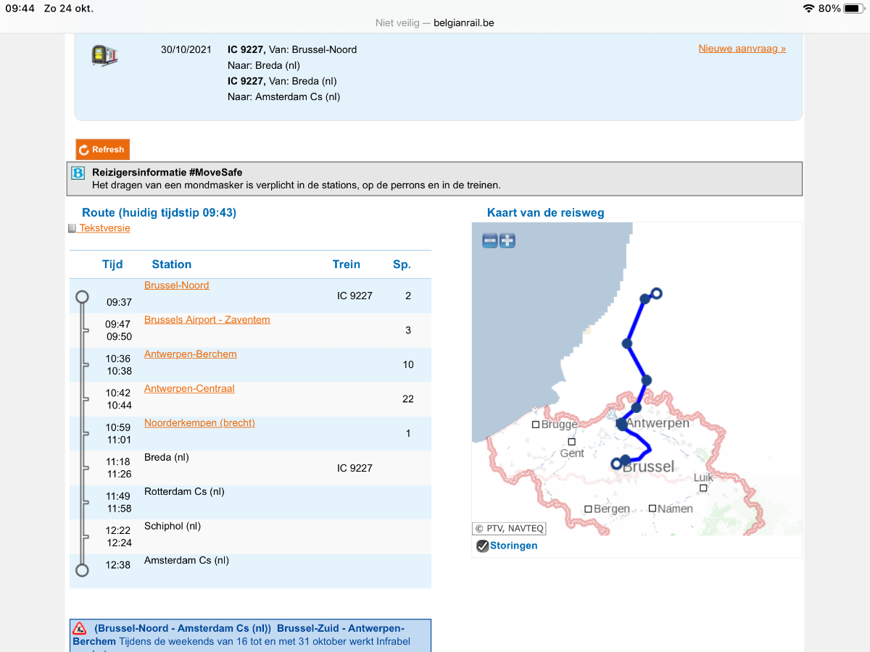The height and width of the screenshot is (652, 870).
Task: Zoom in the route map
Action: coord(507,241)
